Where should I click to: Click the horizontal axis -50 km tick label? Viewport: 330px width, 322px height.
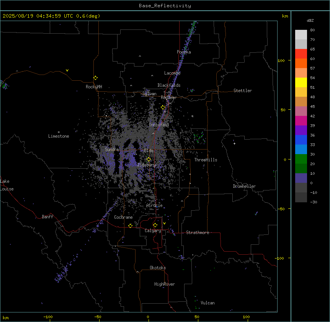98,317
